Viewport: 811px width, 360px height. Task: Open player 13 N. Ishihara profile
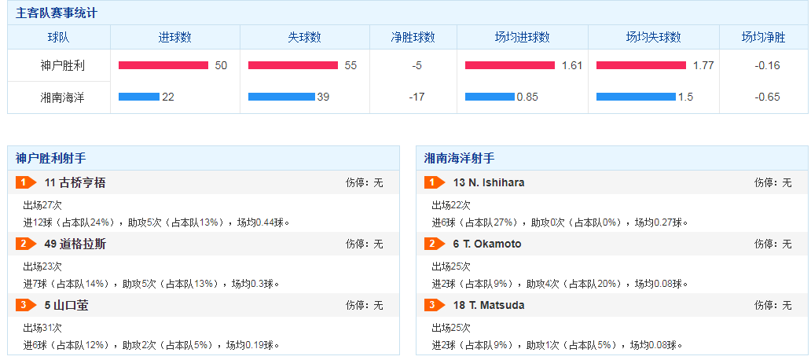pyautogui.click(x=489, y=182)
